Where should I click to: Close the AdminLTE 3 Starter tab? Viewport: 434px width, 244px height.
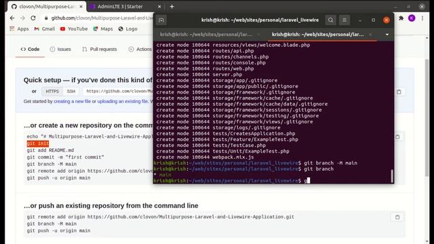[159, 6]
